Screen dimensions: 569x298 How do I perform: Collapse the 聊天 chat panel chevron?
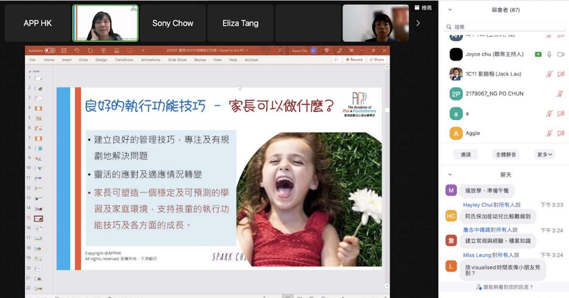pyautogui.click(x=450, y=175)
